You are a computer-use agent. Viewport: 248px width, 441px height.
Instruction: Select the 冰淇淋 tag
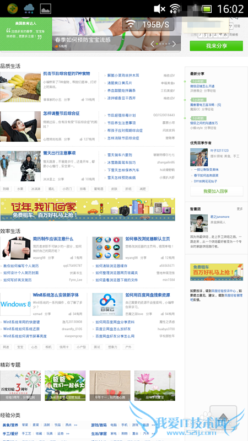click(x=35, y=189)
